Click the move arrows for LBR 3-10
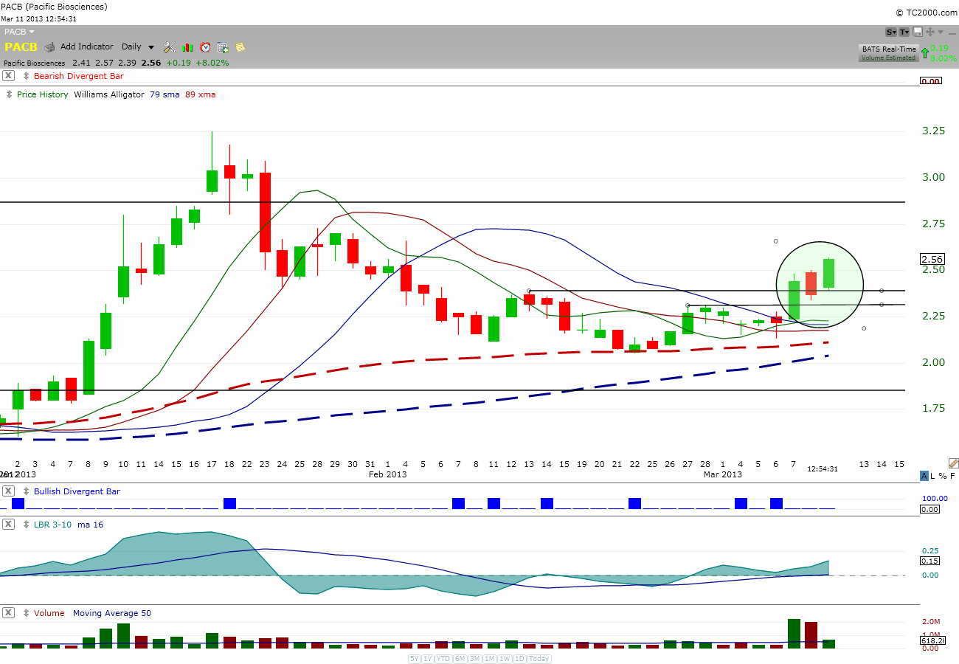Image resolution: width=959 pixels, height=664 pixels. pyautogui.click(x=27, y=525)
